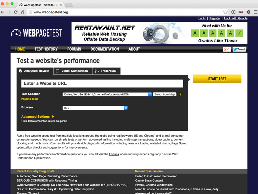
Task: Go back with the browser back arrow
Action: (2, 12)
